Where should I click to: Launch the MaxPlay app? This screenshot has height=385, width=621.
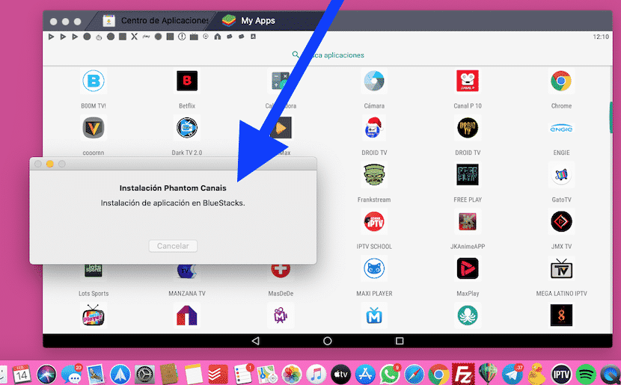[468, 268]
